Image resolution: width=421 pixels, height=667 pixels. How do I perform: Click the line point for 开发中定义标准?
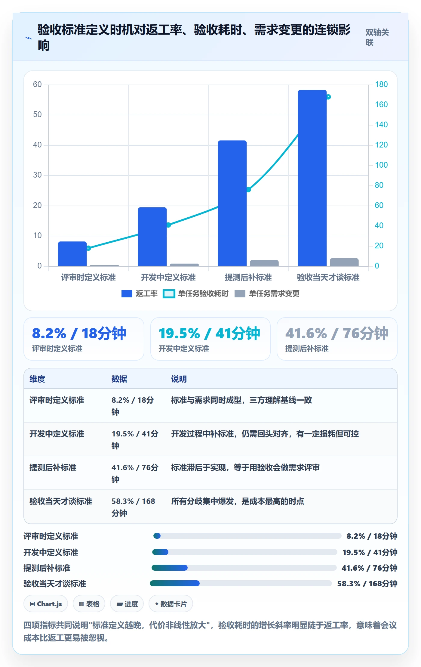(168, 225)
